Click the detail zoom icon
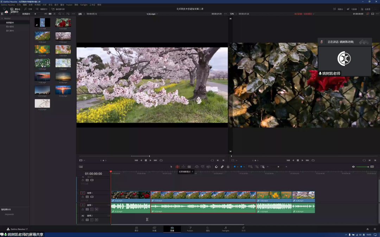Viewport: 380px width, 237px height. [x=256, y=167]
